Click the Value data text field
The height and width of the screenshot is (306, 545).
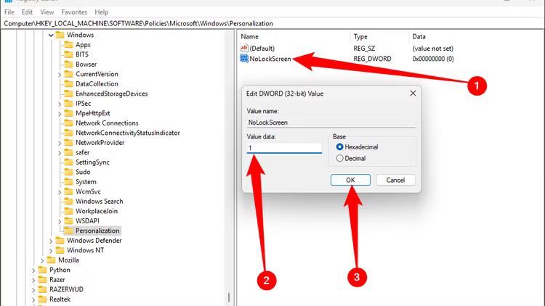click(284, 148)
